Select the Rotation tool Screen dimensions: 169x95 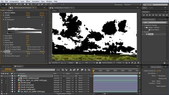tap(14, 4)
